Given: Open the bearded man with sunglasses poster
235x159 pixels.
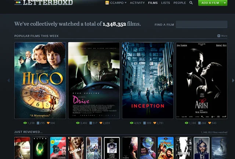Looking at the screenshot, I should coord(202,148).
